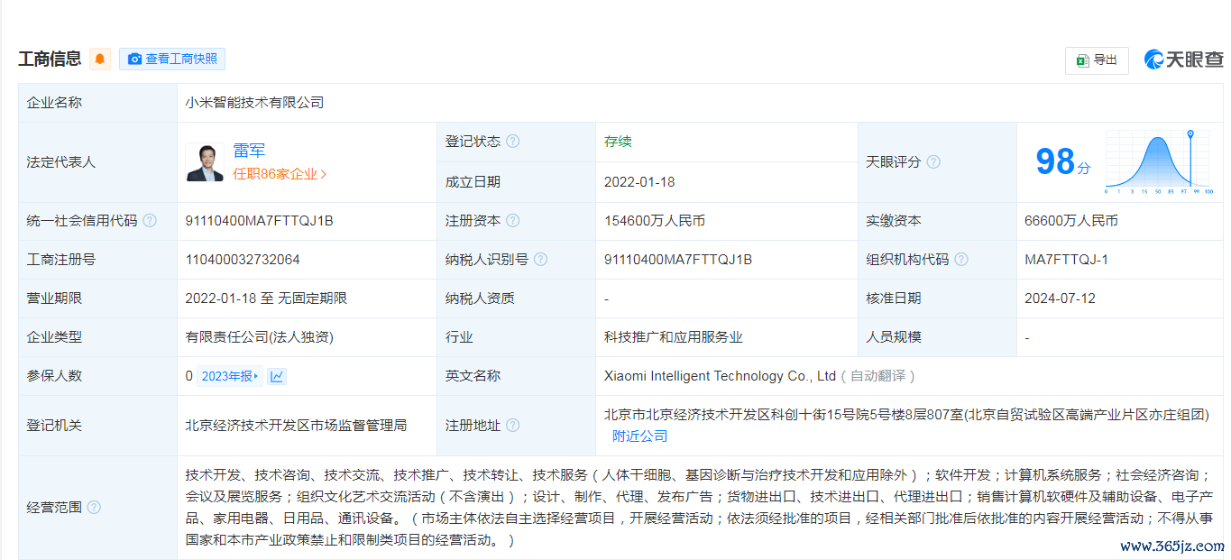Click the registered address text
The height and width of the screenshot is (560, 1231).
click(x=906, y=415)
